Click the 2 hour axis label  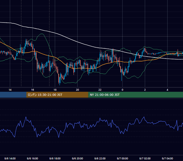coord(145,90)
